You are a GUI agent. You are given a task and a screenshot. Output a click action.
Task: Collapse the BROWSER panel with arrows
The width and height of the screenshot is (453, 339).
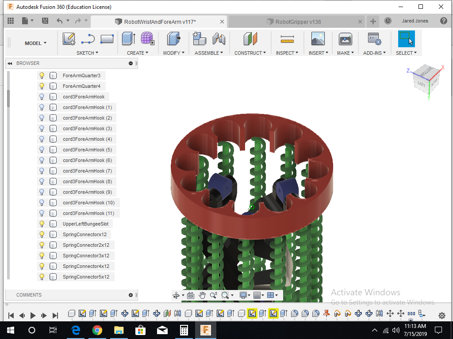click(x=10, y=64)
